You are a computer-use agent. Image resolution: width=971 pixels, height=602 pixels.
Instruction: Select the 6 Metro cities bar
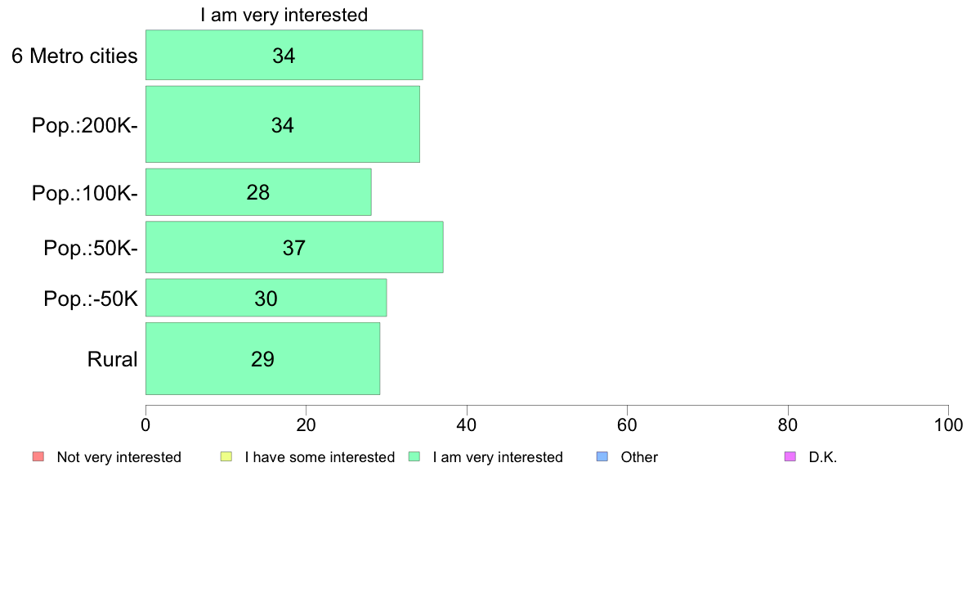(x=284, y=55)
